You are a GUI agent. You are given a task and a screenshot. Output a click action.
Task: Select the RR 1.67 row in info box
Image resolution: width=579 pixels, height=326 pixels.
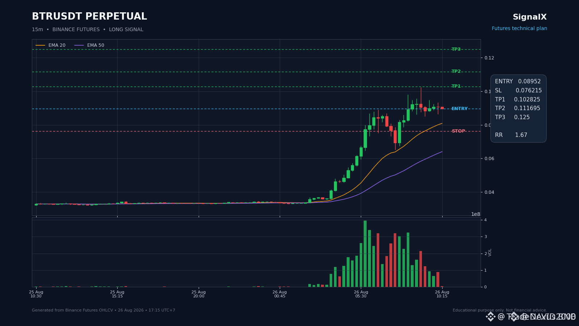[x=511, y=135]
